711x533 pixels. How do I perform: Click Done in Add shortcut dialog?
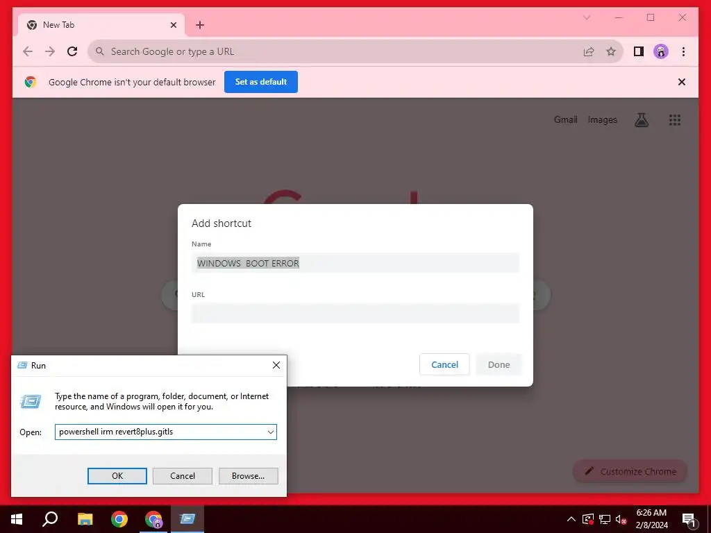[499, 364]
